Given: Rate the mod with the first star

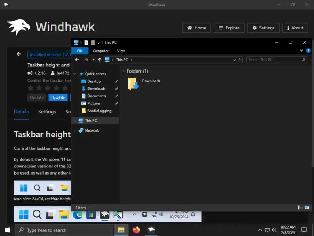Looking at the screenshot, I should pyautogui.click(x=30, y=88).
